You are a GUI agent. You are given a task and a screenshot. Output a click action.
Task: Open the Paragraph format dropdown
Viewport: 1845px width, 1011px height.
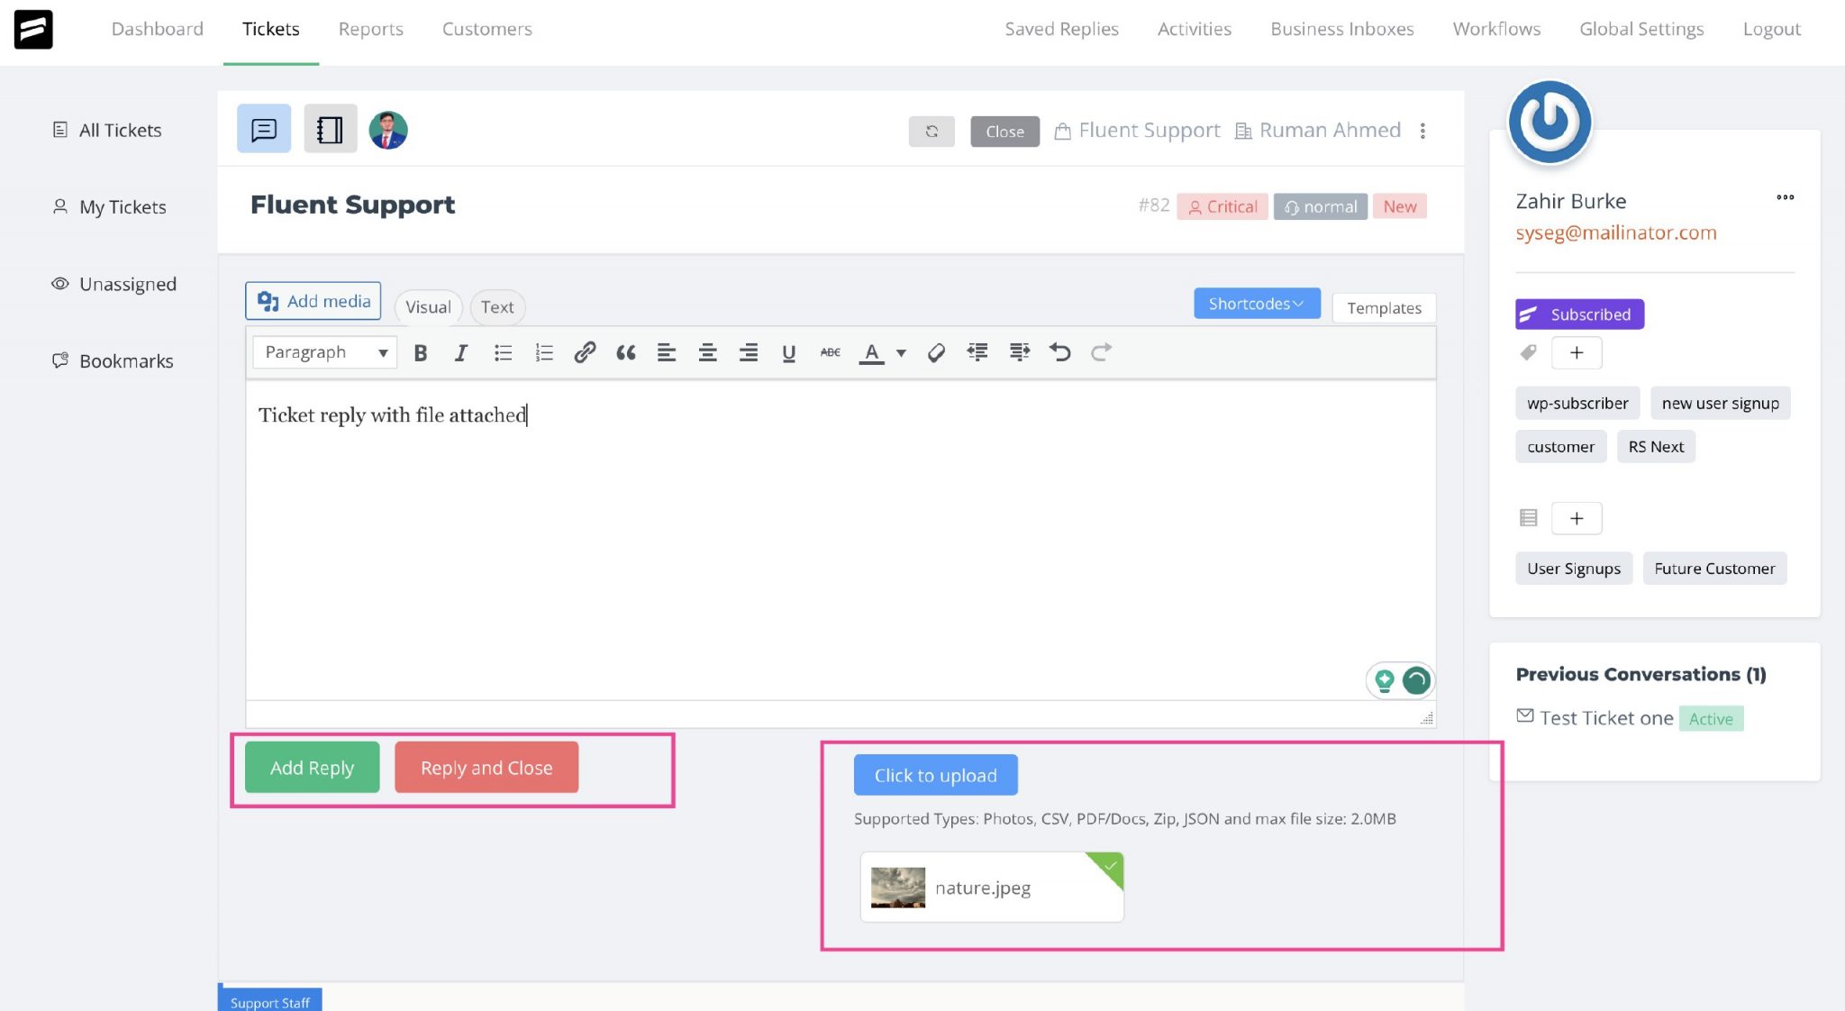pos(323,351)
